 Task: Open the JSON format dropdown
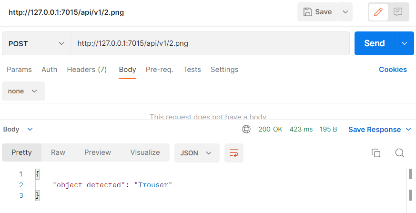pos(197,153)
